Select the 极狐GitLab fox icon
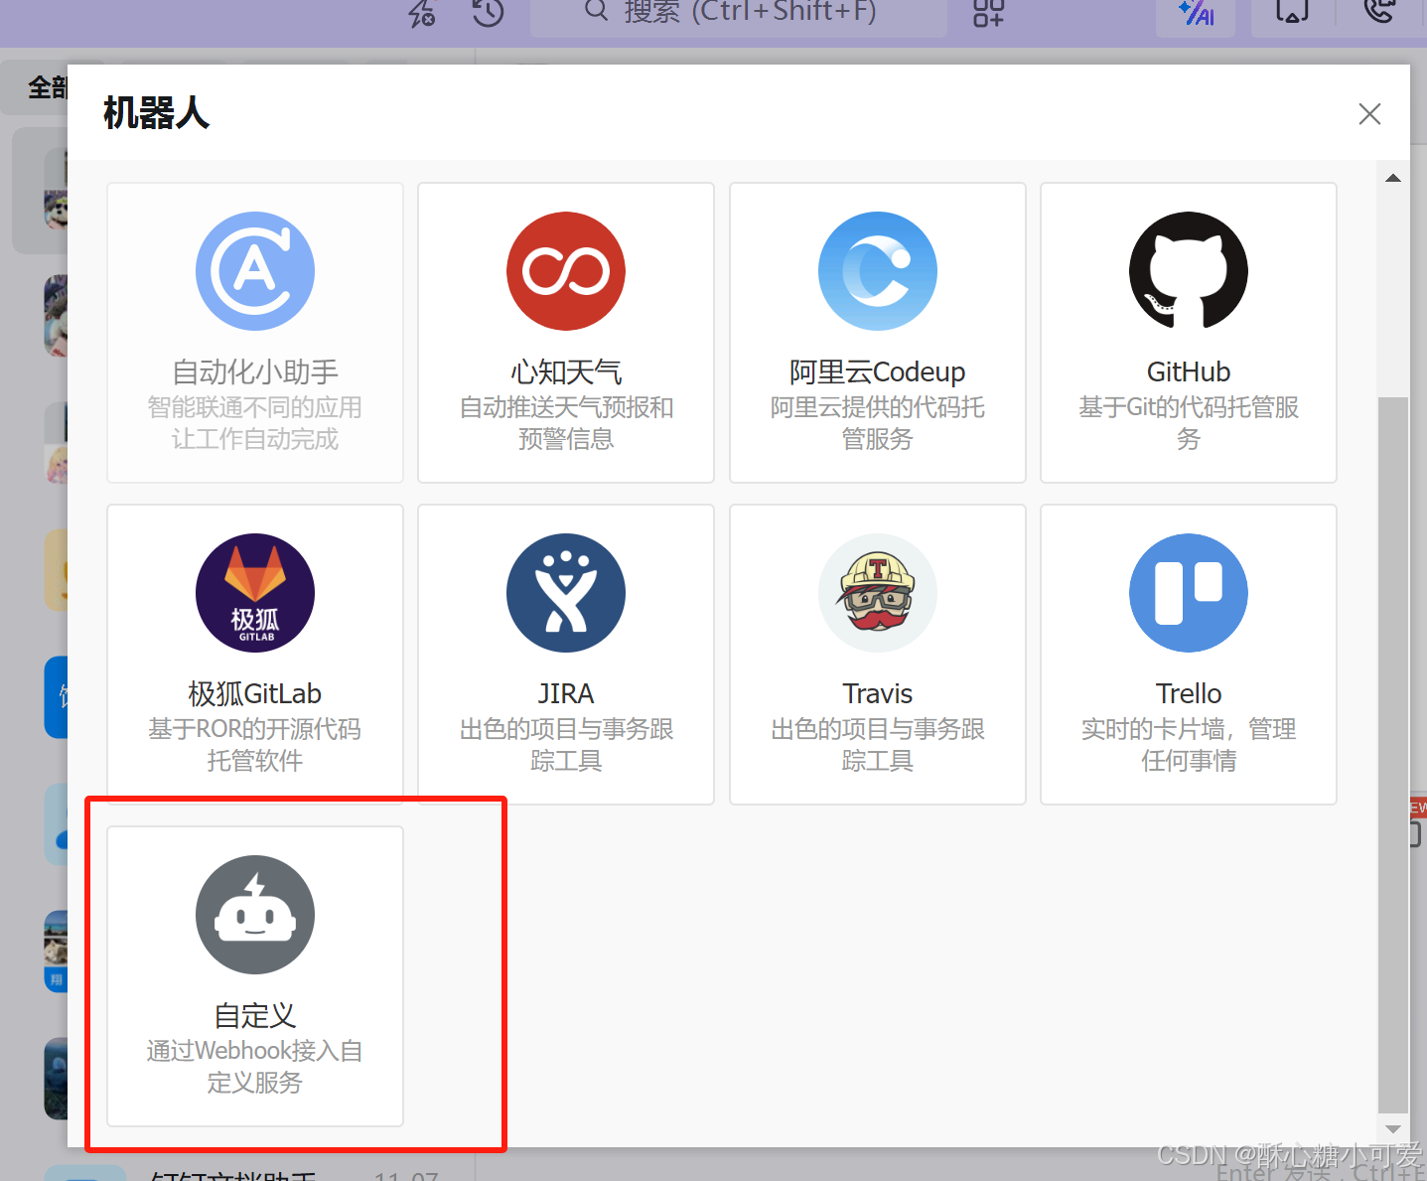The height and width of the screenshot is (1181, 1427). [x=255, y=593]
